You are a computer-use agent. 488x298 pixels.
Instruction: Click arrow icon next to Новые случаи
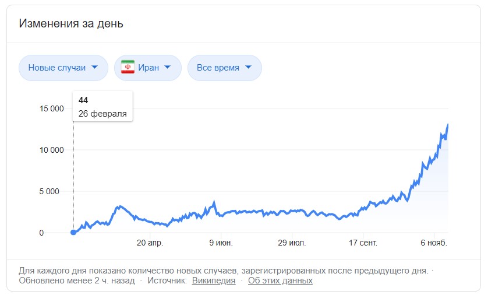pos(94,67)
